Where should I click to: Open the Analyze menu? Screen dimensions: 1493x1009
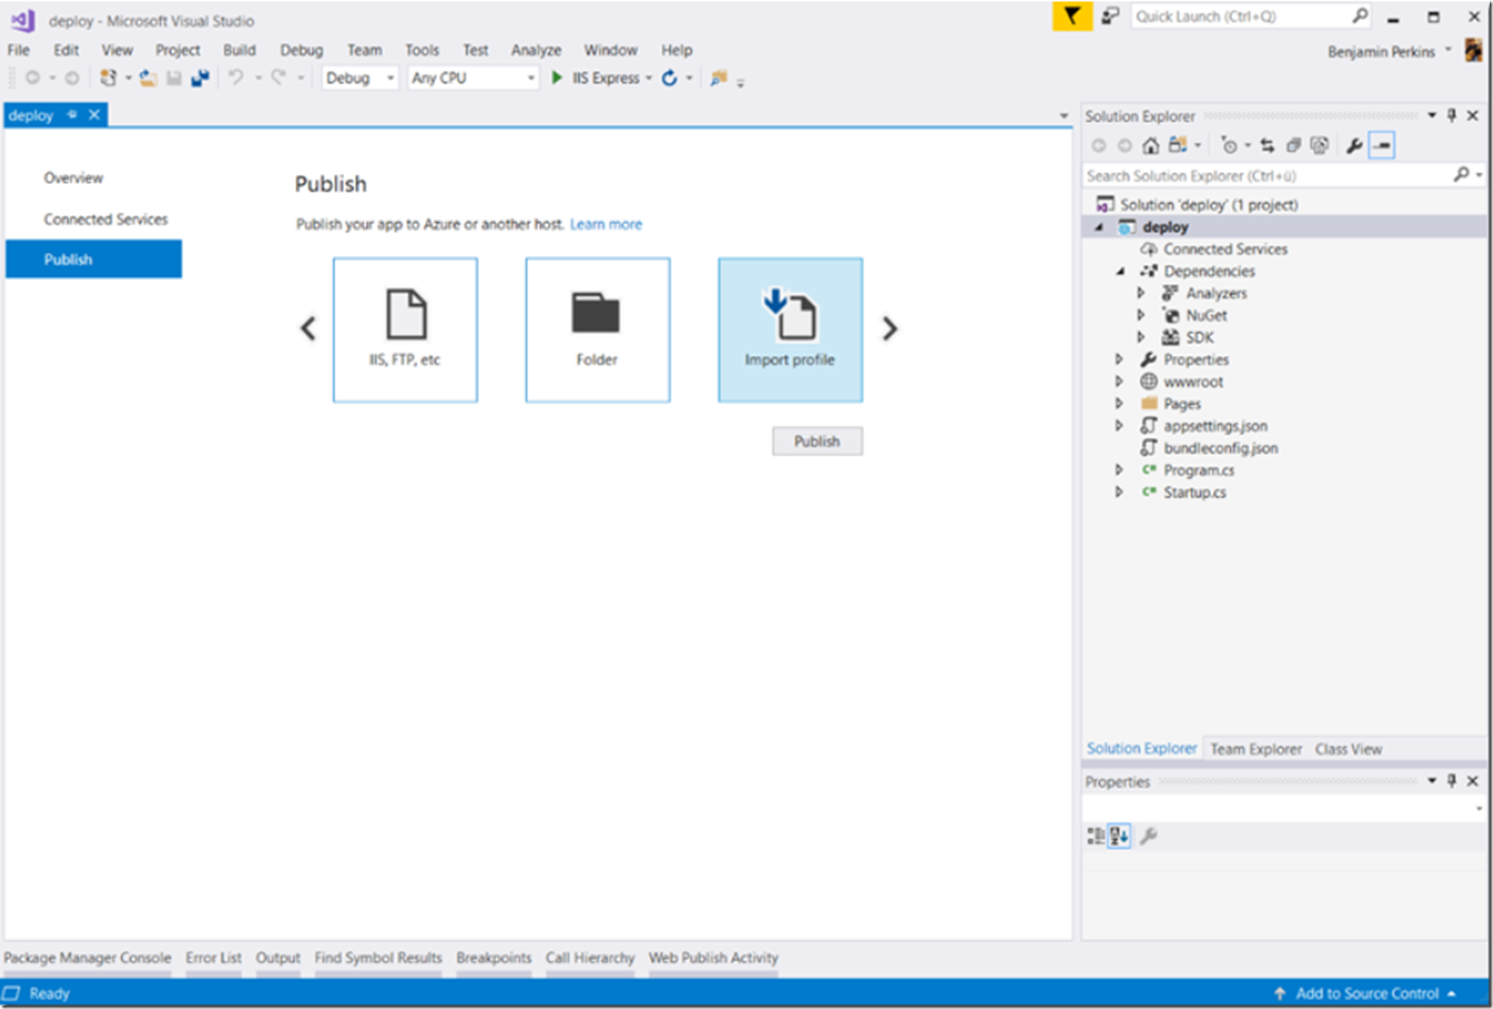coord(536,50)
